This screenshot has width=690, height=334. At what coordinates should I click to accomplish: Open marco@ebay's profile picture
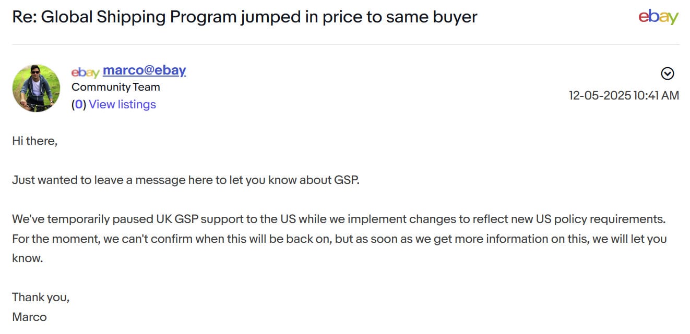pyautogui.click(x=36, y=88)
